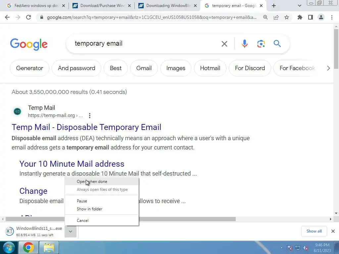Open Windows Explorer from the taskbar
339x254 pixels.
(49, 247)
